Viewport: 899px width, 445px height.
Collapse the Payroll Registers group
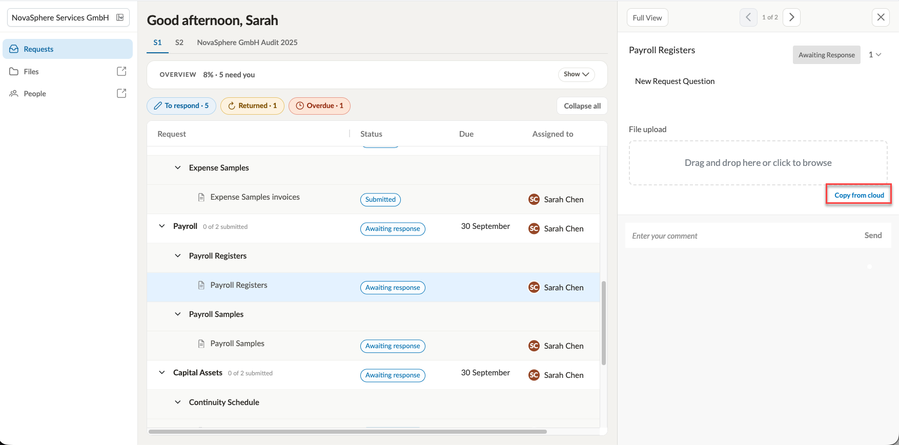(x=178, y=256)
